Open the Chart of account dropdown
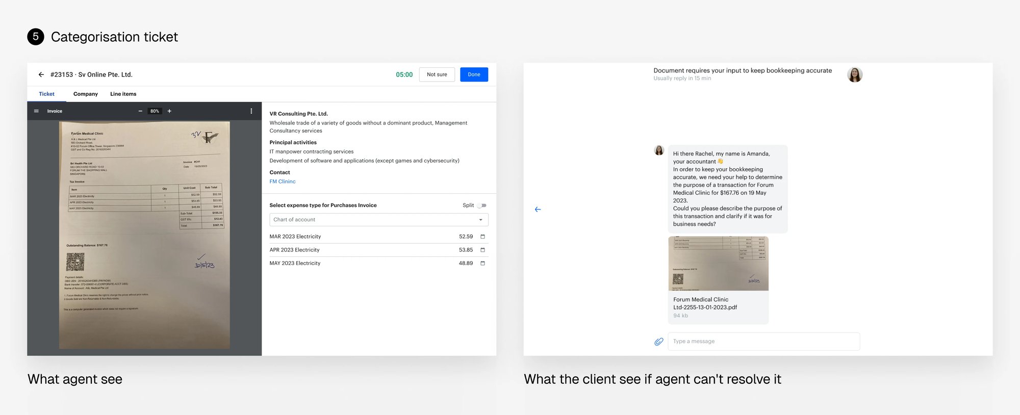Image resolution: width=1020 pixels, height=415 pixels. (x=379, y=220)
